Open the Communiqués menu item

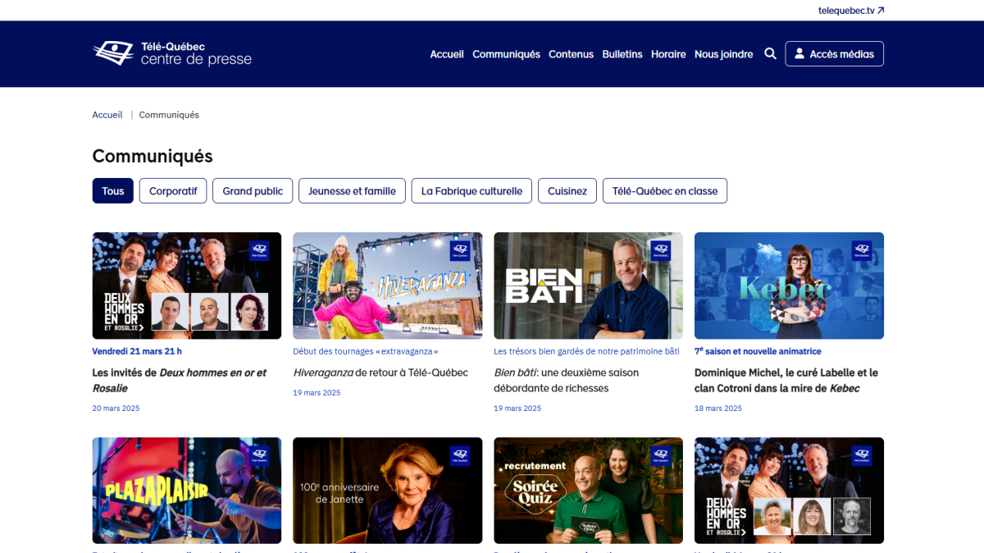click(506, 54)
